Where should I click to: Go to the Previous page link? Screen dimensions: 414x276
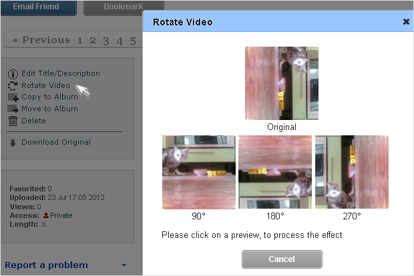41,40
